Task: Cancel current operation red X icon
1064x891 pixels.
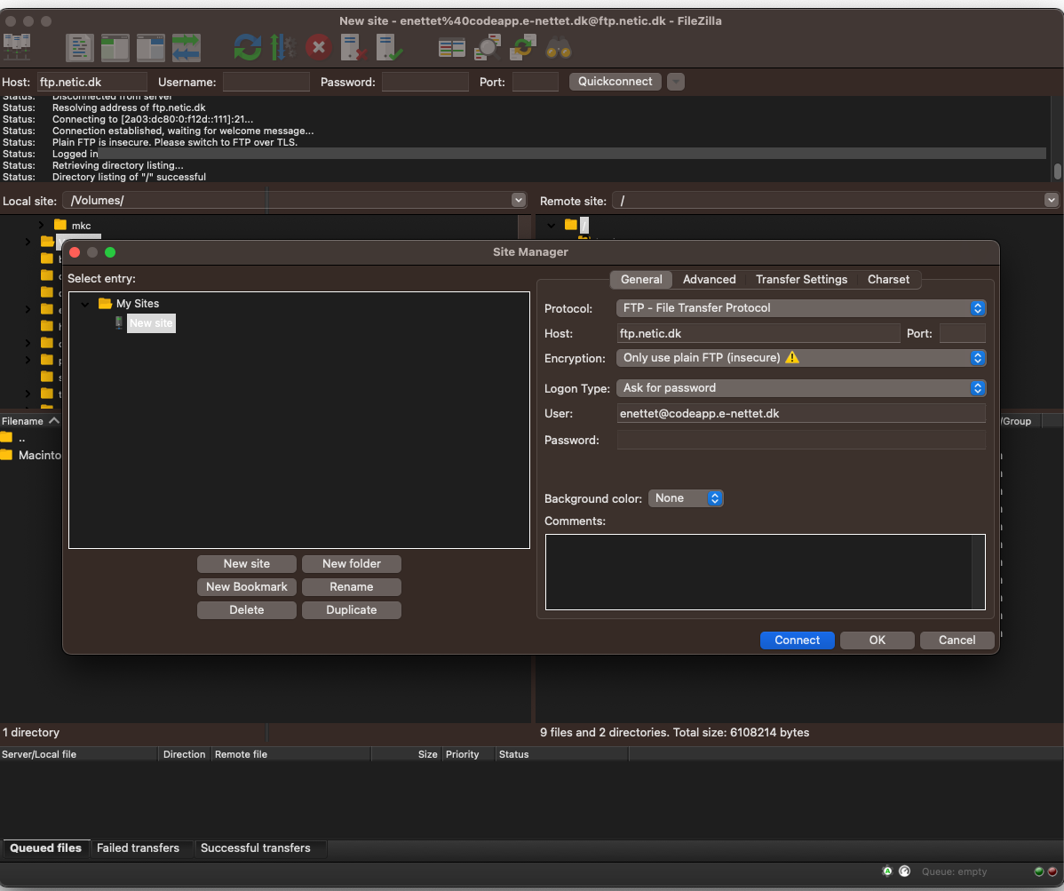Action: click(x=318, y=47)
